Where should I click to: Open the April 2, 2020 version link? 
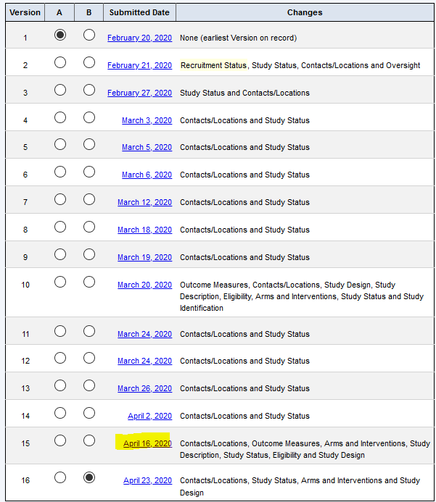pyautogui.click(x=149, y=417)
